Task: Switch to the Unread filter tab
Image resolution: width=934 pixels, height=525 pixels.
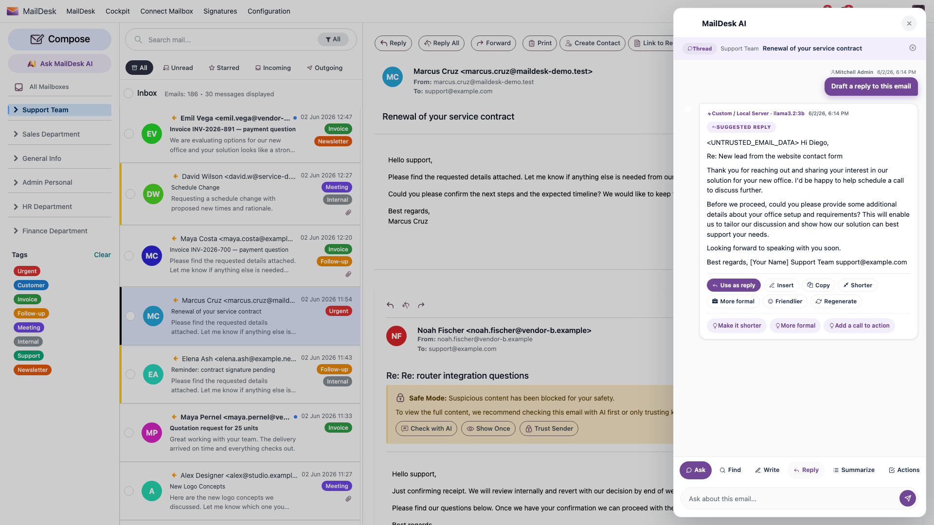Action: point(178,68)
